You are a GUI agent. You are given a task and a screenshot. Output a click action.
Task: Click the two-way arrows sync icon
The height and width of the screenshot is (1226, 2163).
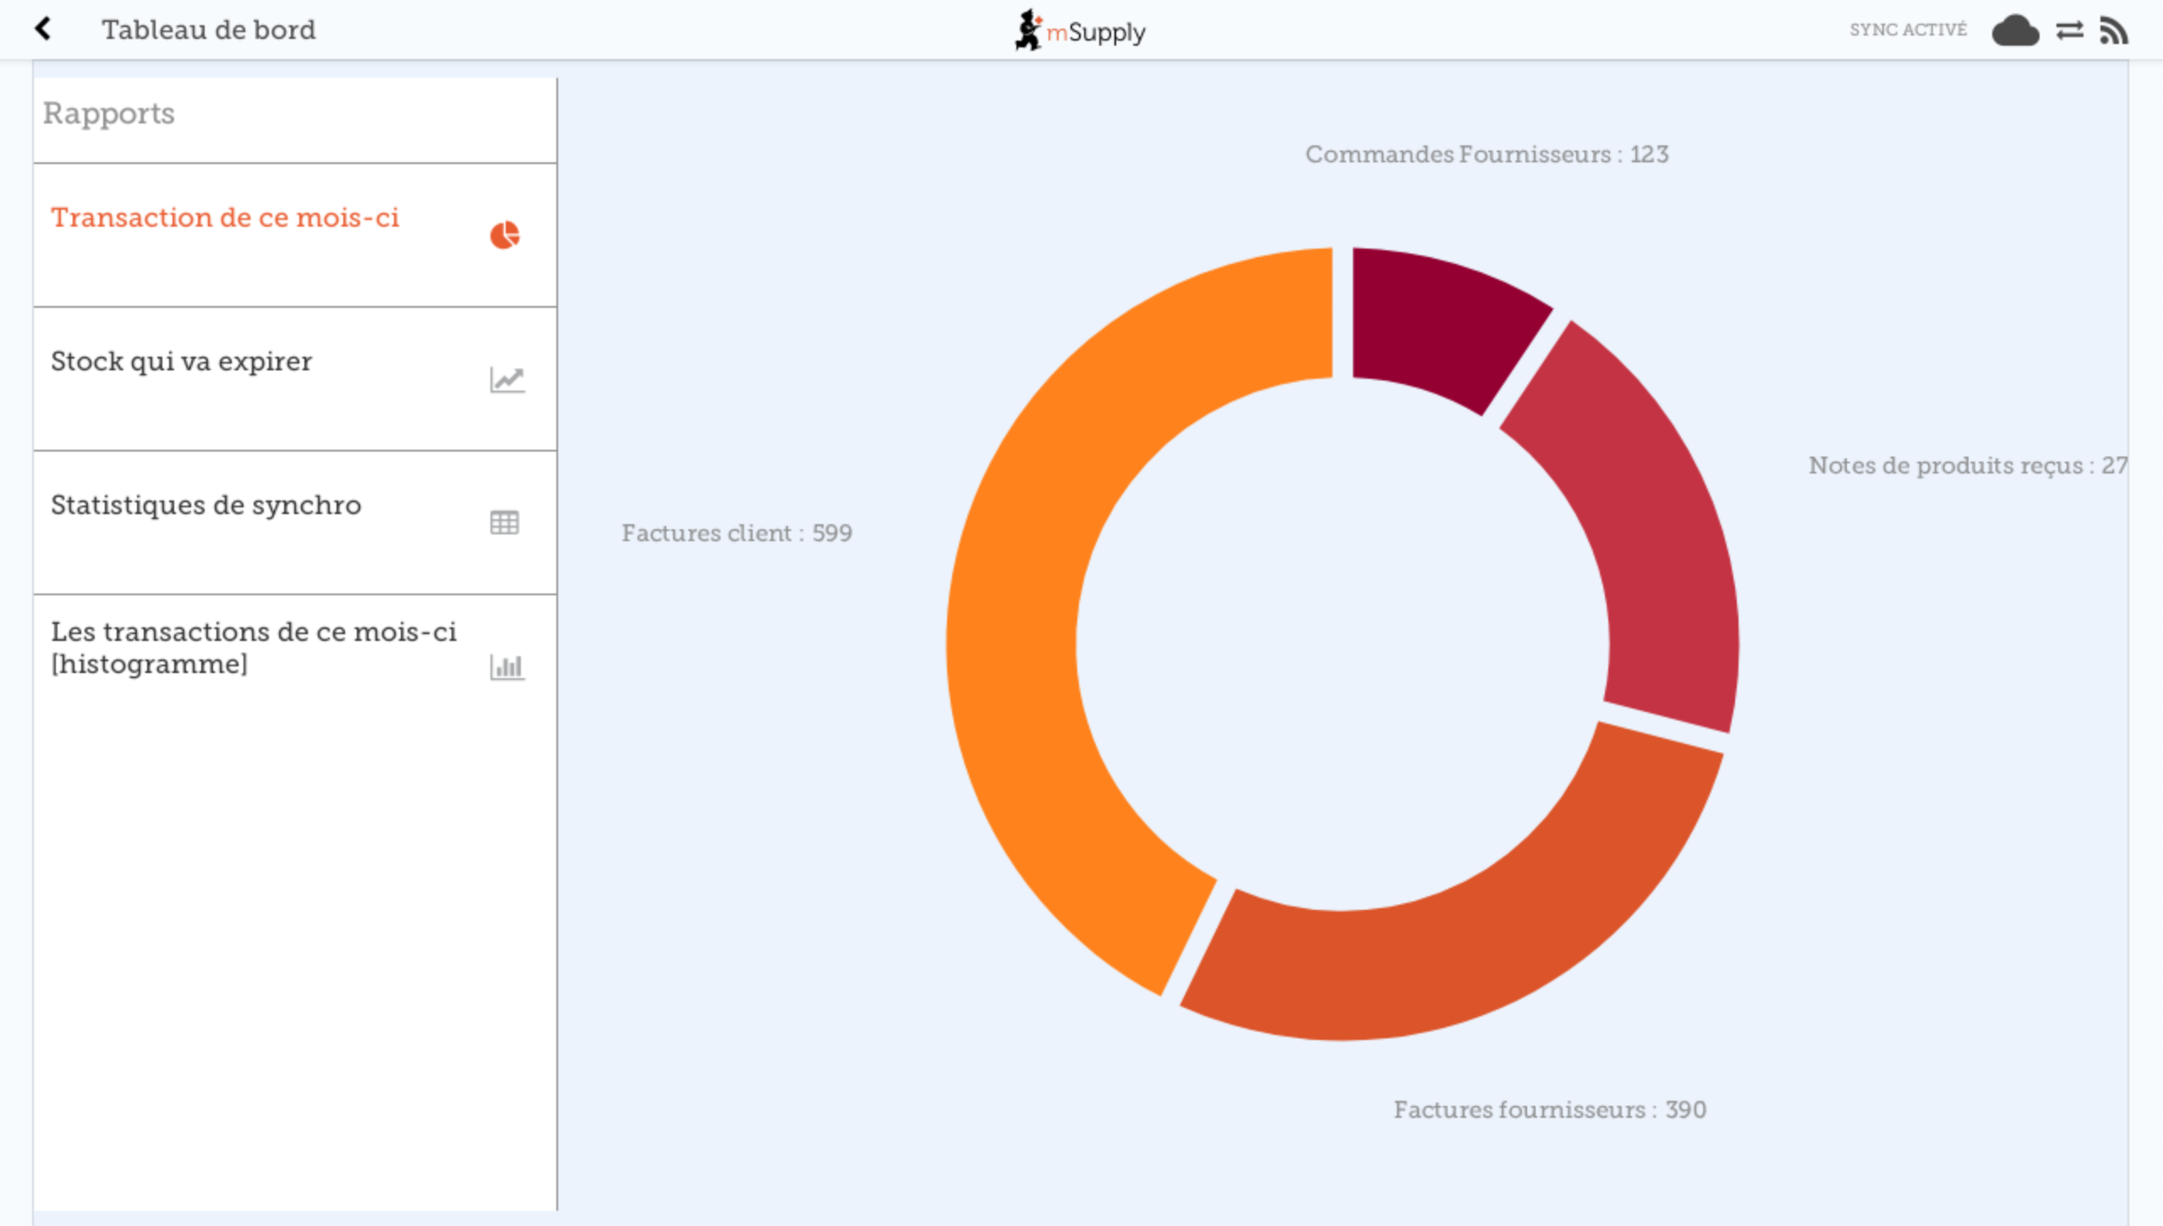coord(2069,31)
